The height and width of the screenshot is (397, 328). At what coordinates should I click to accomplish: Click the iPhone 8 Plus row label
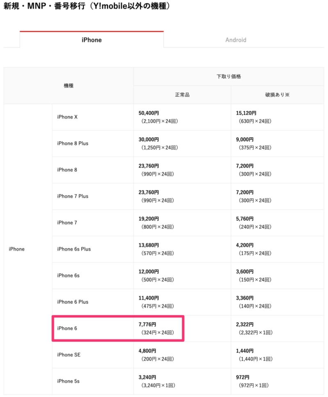pos(73,143)
